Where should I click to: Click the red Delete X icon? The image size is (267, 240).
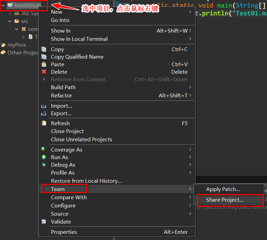click(x=44, y=72)
